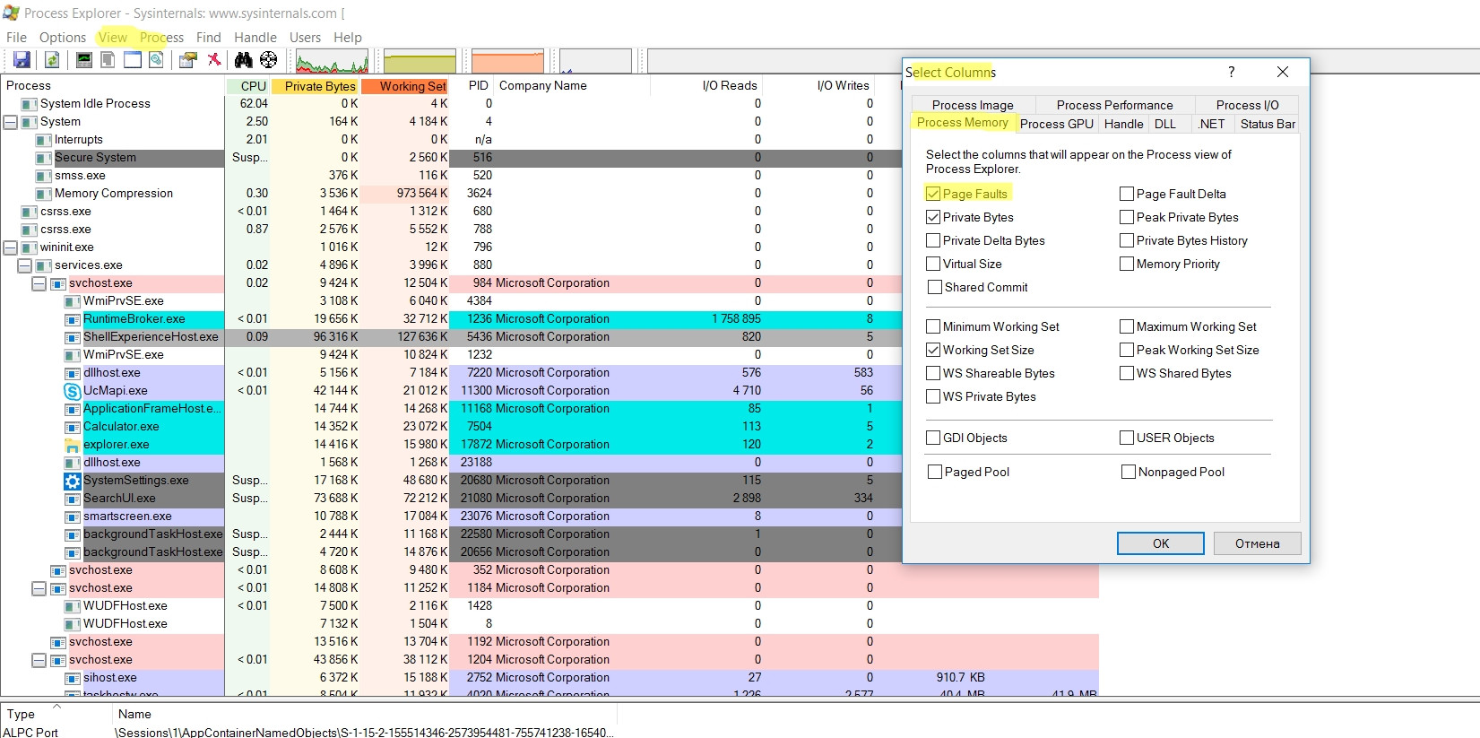1480x738 pixels.
Task: Open the Users menu
Action: tap(305, 38)
